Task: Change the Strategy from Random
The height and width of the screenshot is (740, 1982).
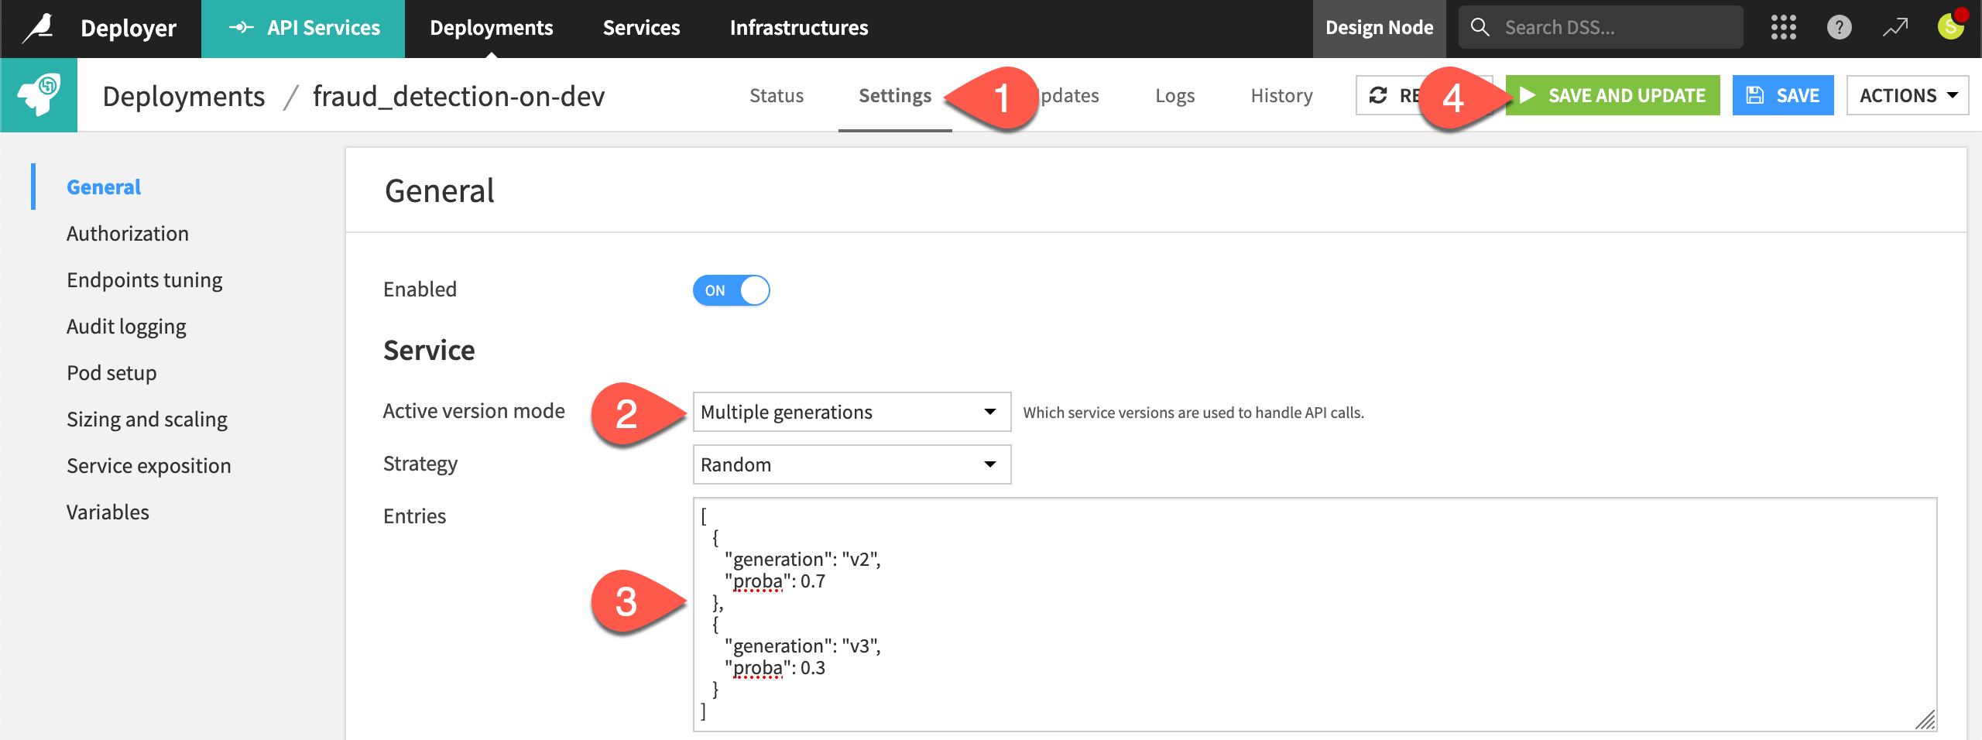Action: pos(851,464)
